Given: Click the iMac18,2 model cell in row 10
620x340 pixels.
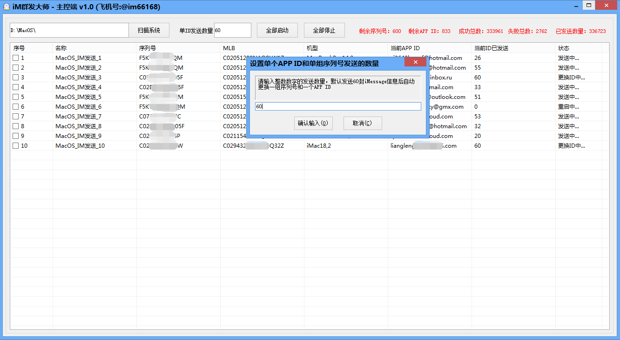Looking at the screenshot, I should click(x=319, y=146).
